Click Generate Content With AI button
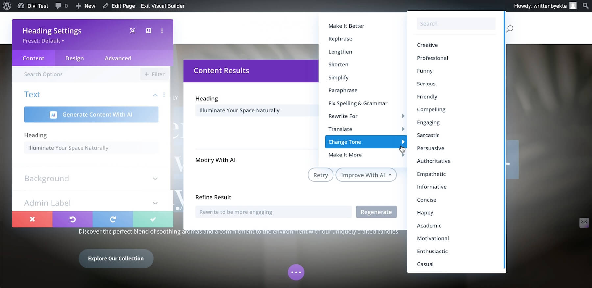Image resolution: width=592 pixels, height=288 pixels. (x=91, y=114)
